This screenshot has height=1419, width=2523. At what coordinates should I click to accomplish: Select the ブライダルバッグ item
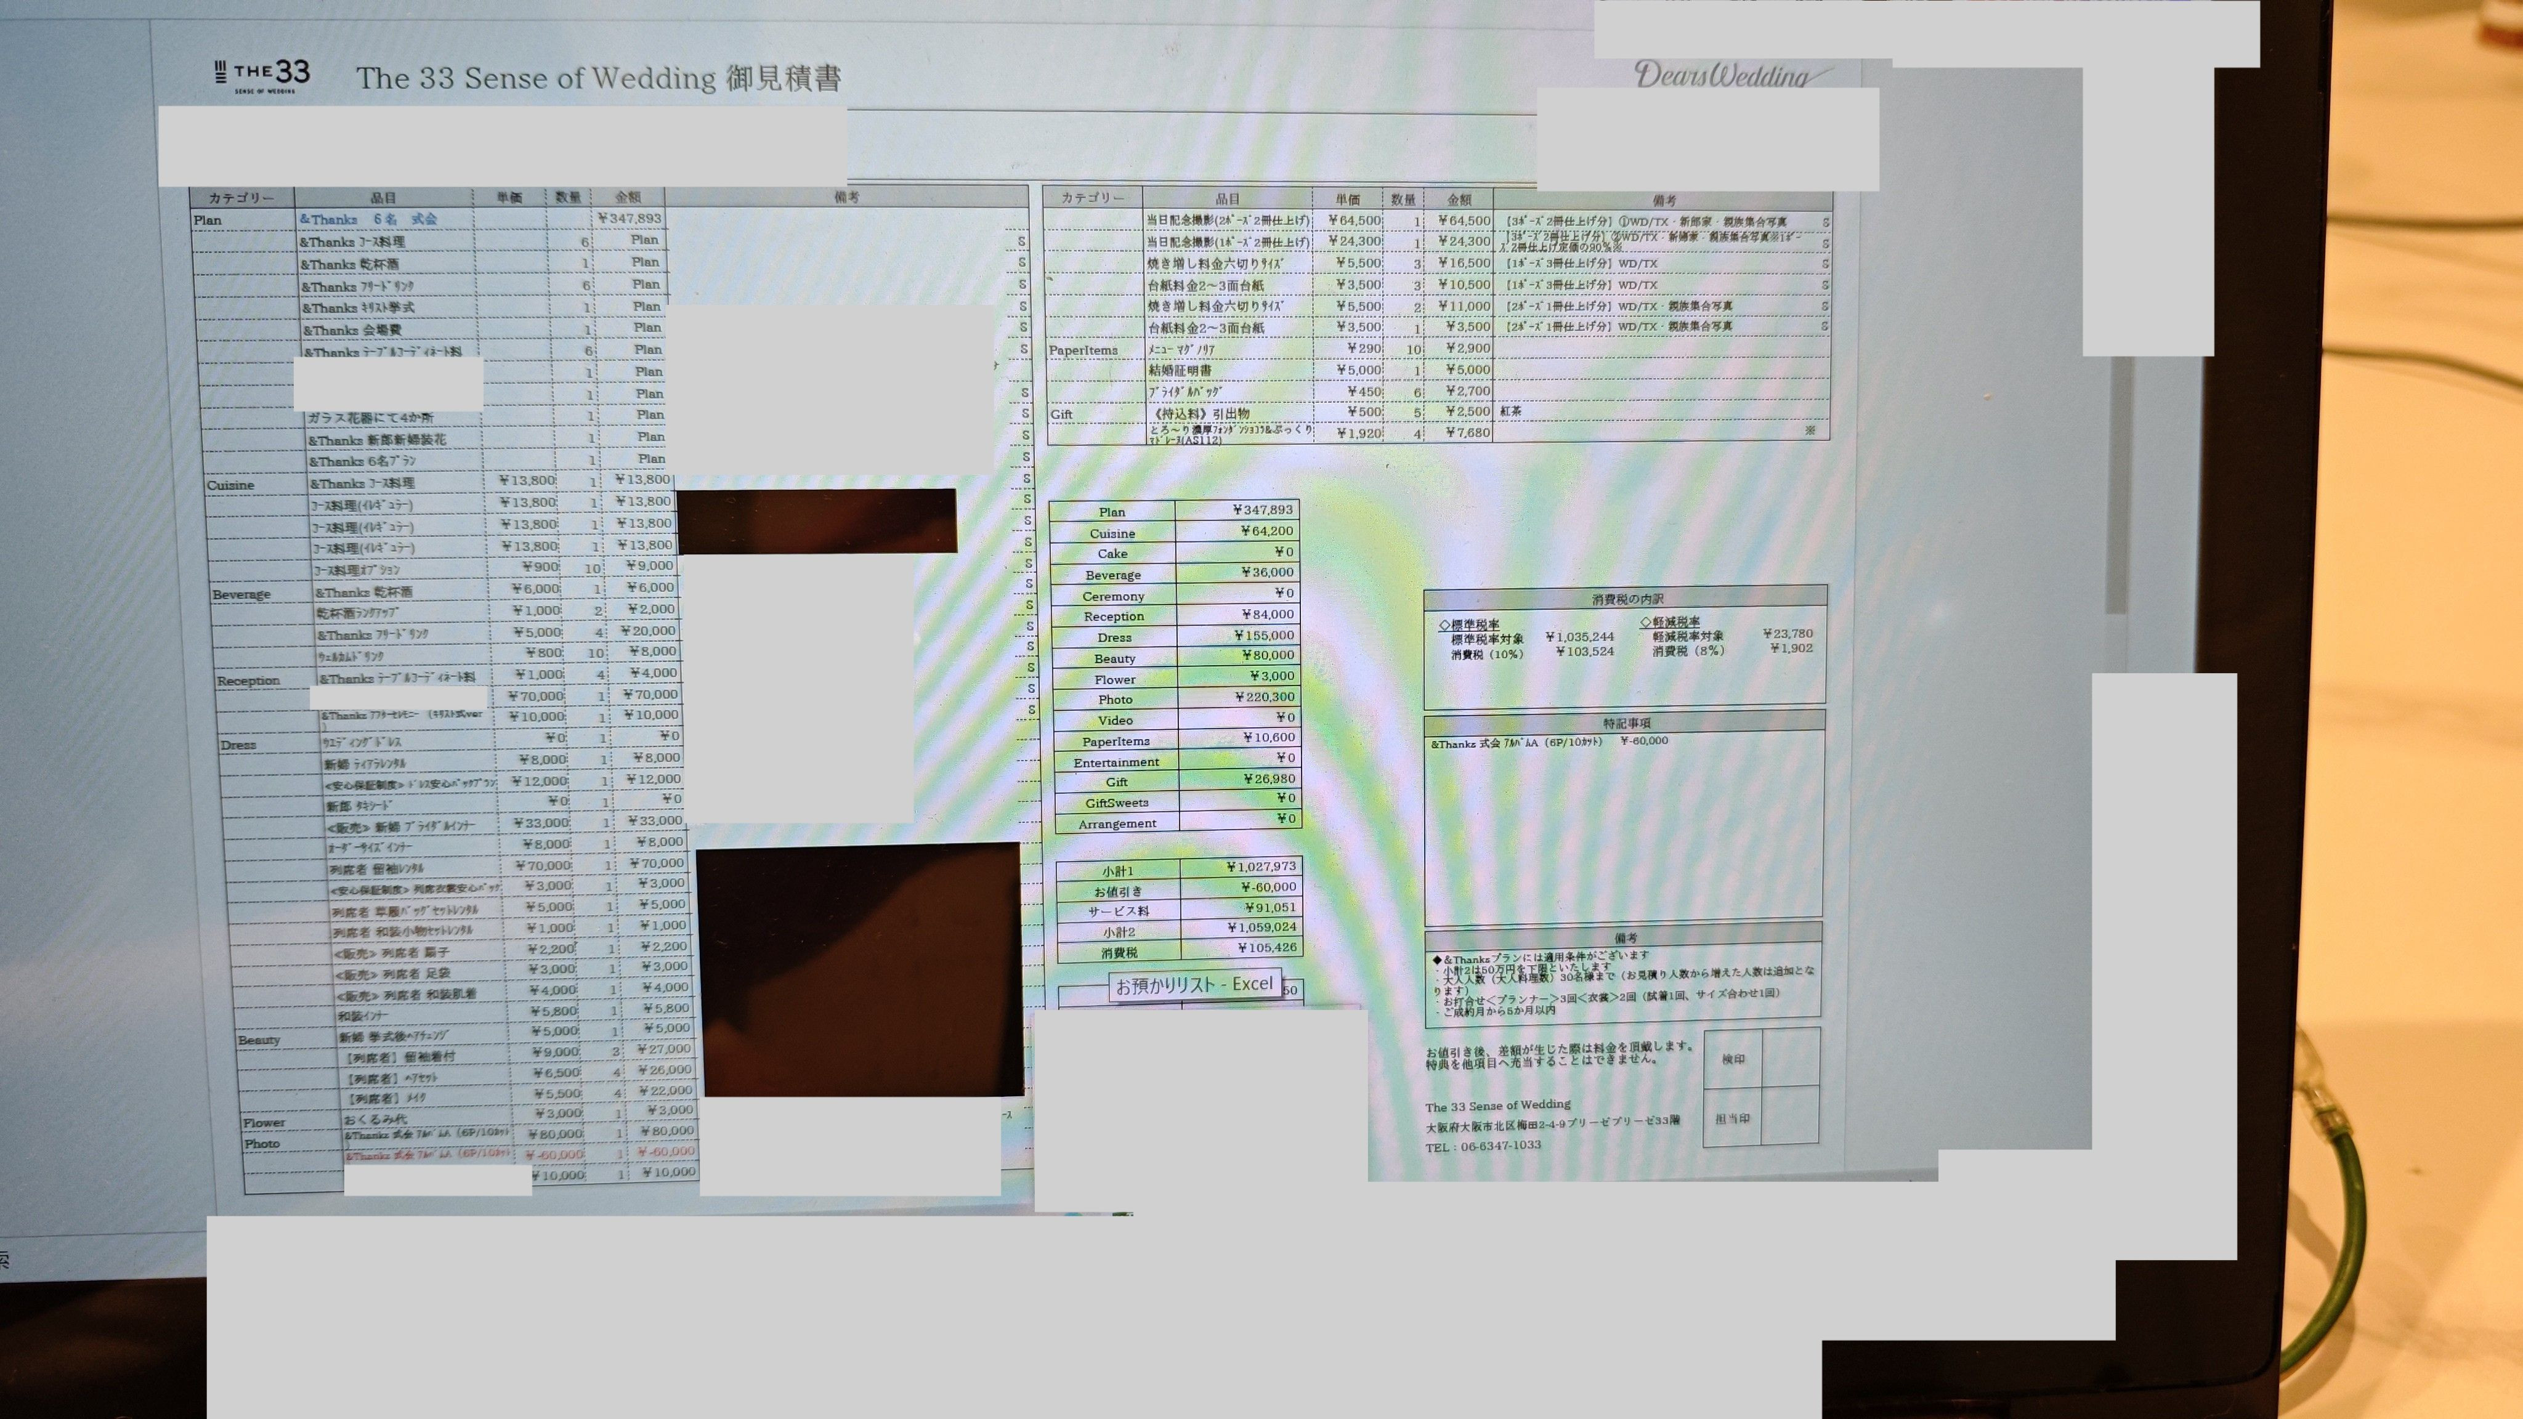(x=1186, y=392)
